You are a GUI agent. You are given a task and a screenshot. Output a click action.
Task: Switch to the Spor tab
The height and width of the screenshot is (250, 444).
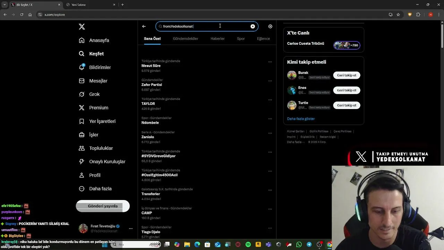click(x=241, y=39)
